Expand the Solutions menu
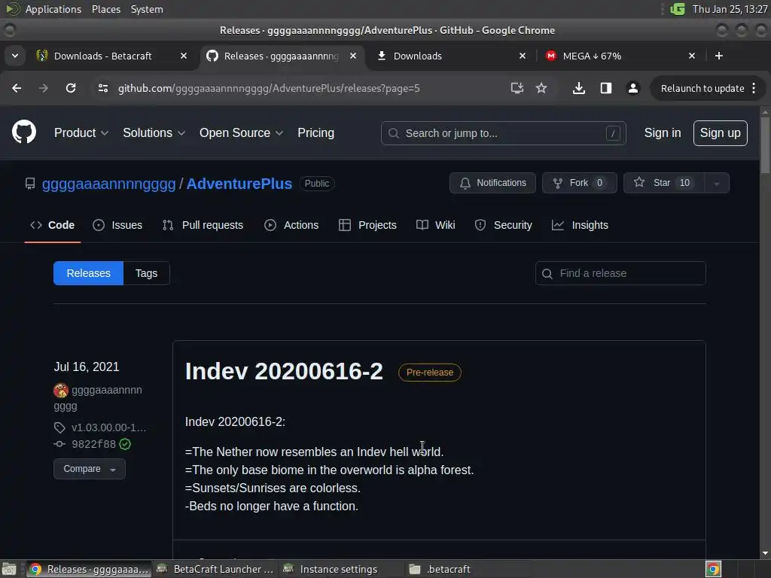Image resolution: width=771 pixels, height=578 pixels. [154, 132]
